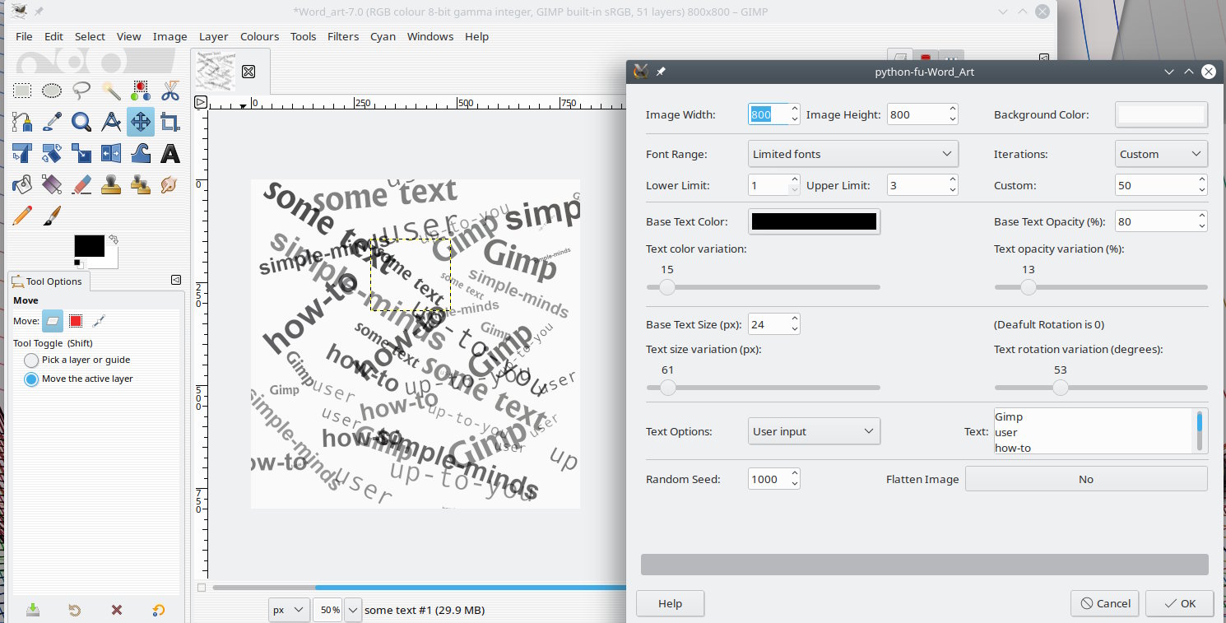
Task: Click the restore tool preset icon
Action: point(75,610)
